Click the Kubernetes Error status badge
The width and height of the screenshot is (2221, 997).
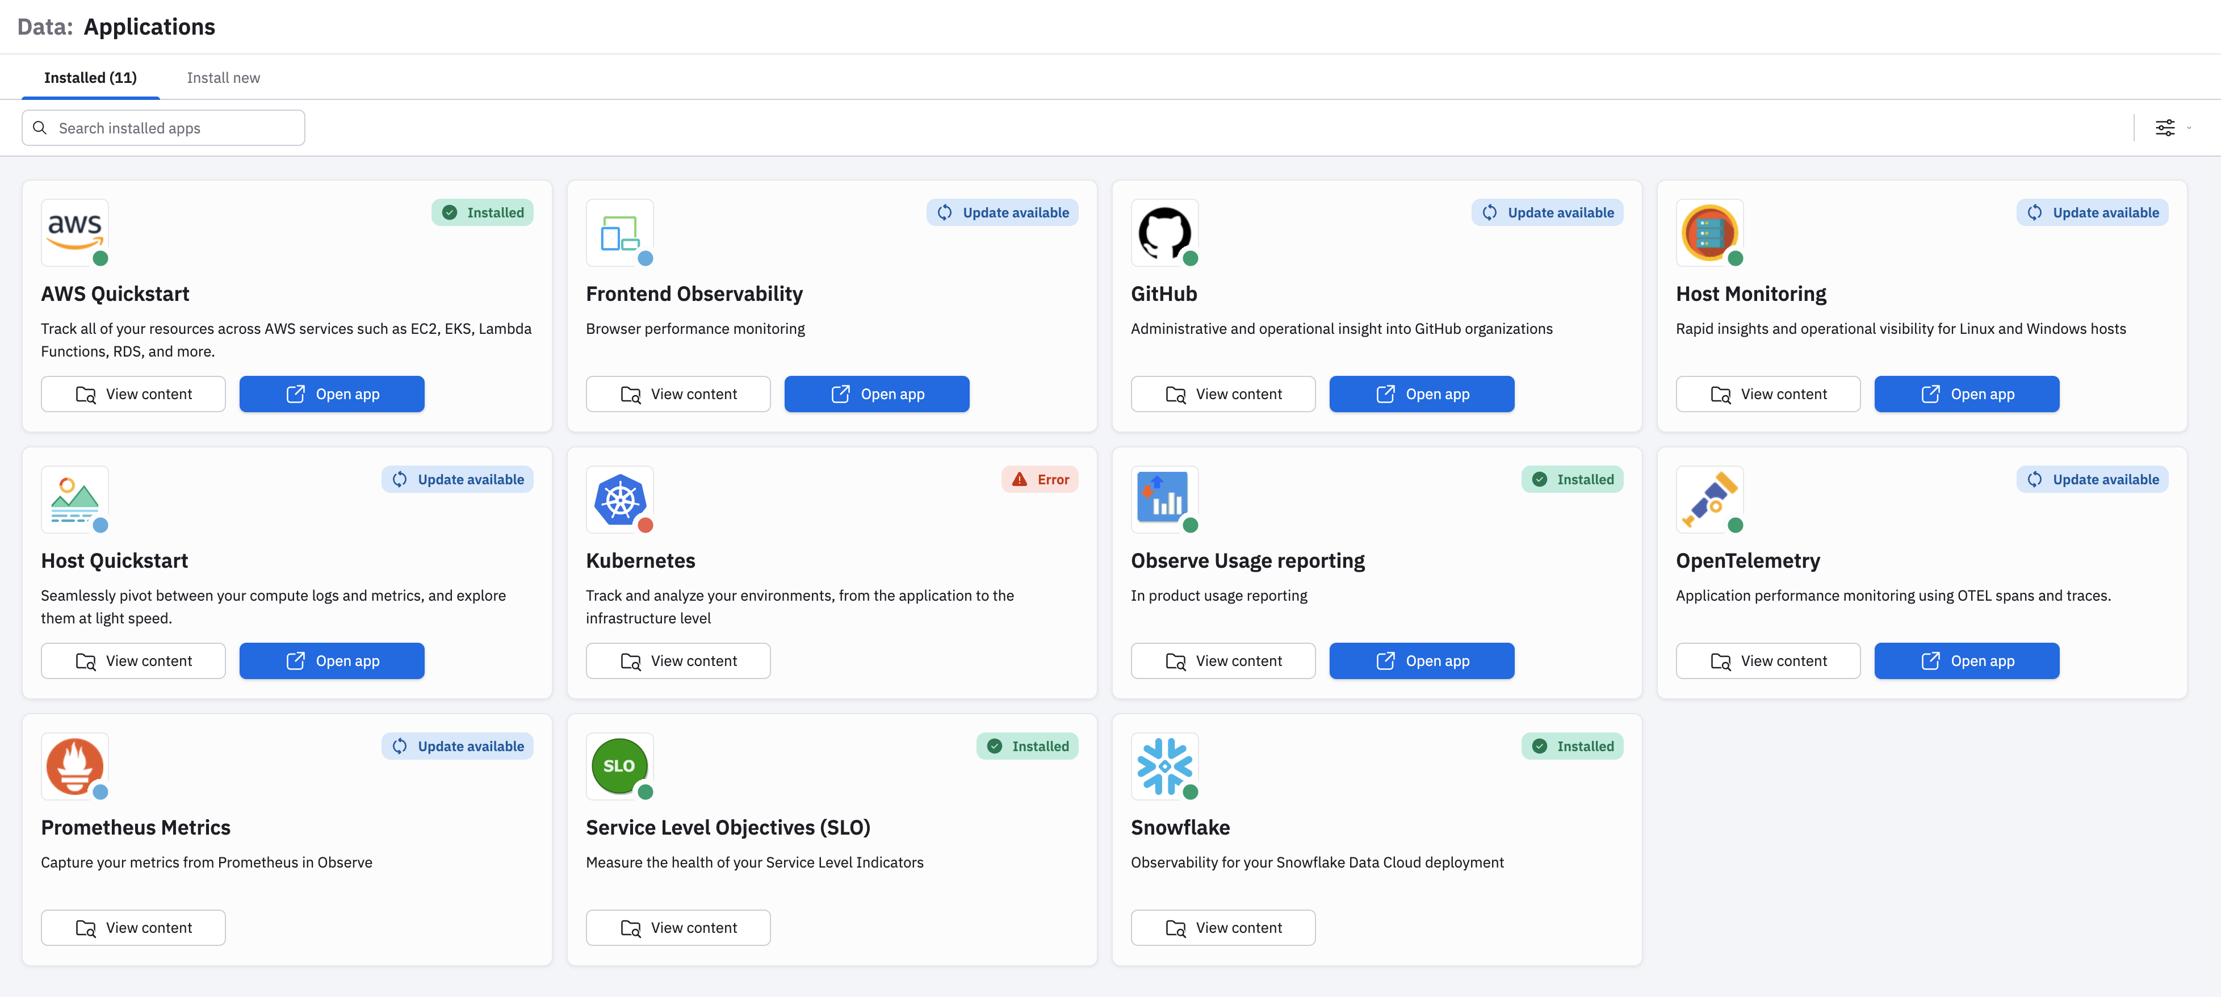[1039, 480]
